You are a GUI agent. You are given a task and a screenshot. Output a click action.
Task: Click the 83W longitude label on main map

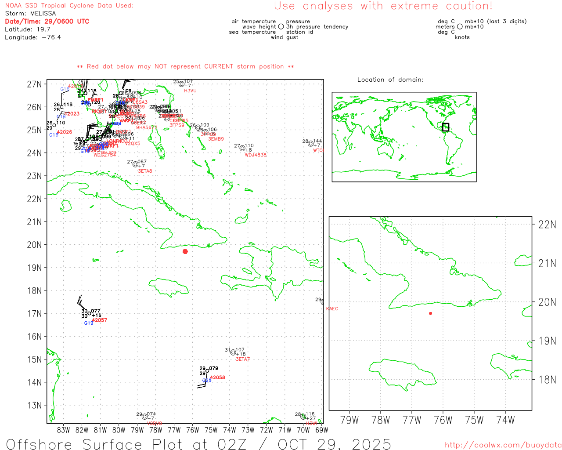click(64, 430)
